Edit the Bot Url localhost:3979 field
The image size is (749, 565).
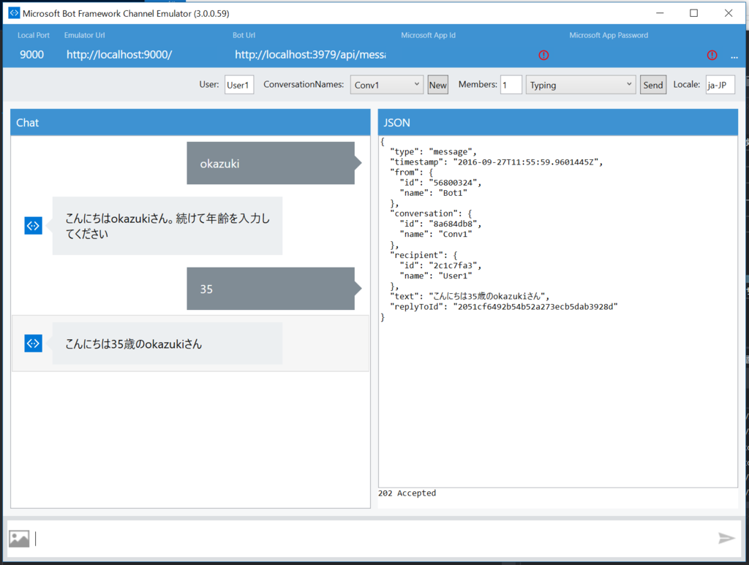point(310,54)
